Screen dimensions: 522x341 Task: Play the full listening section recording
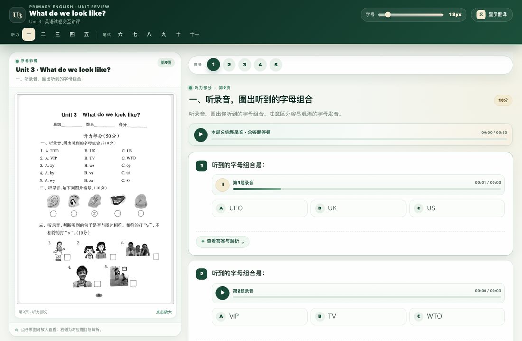pyautogui.click(x=201, y=135)
